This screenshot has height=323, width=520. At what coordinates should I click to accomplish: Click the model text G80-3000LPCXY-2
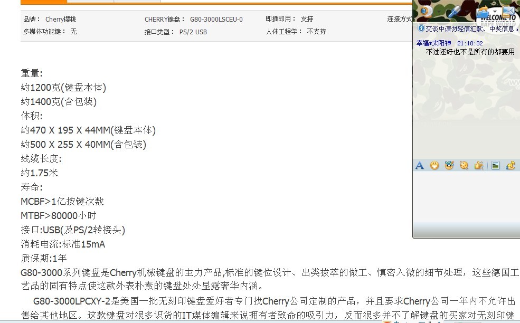[72, 301]
